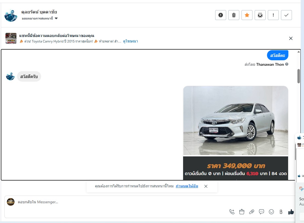Open the saved replies speech bubble icon
This screenshot has width=304, height=223.
[261, 212]
